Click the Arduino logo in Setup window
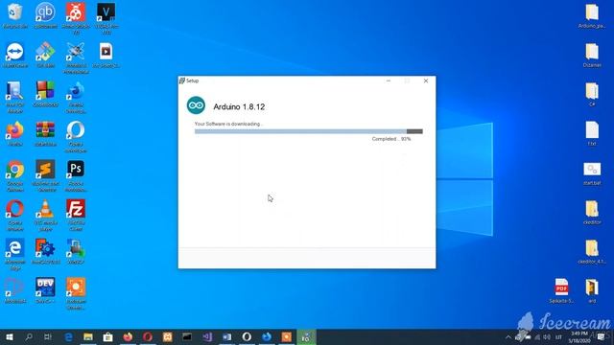This screenshot has height=345, width=614. [196, 105]
